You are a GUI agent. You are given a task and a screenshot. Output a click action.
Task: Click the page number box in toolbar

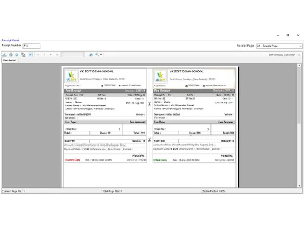coord(73,54)
